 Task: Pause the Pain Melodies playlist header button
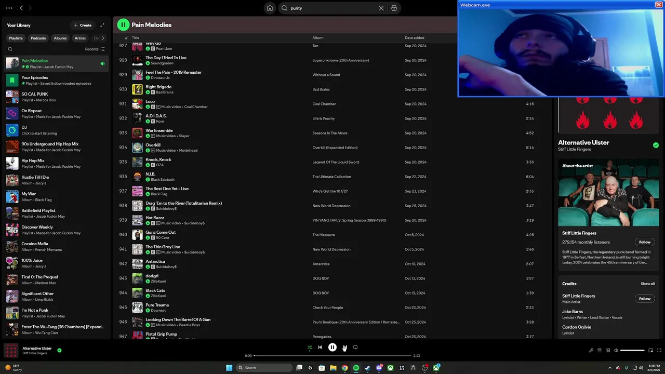tap(123, 24)
